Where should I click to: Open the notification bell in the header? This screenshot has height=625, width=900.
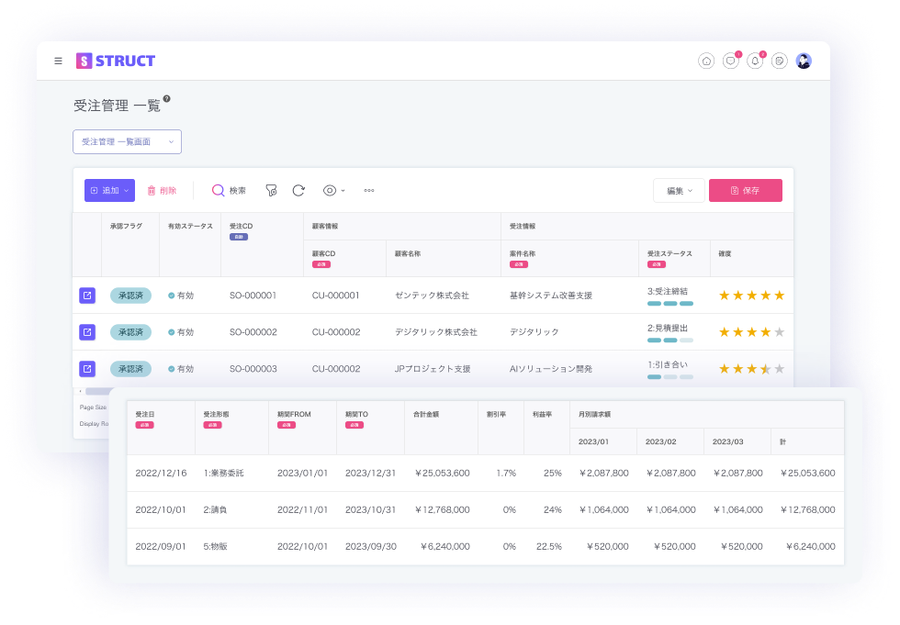[x=755, y=61]
